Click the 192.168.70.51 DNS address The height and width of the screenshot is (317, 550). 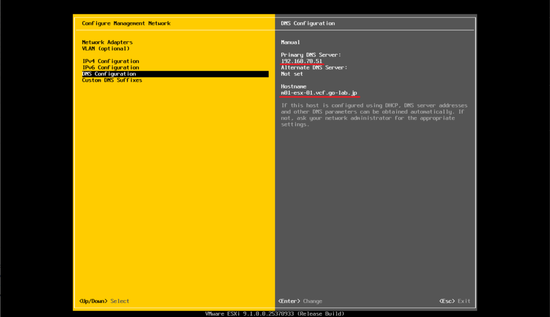click(x=302, y=61)
